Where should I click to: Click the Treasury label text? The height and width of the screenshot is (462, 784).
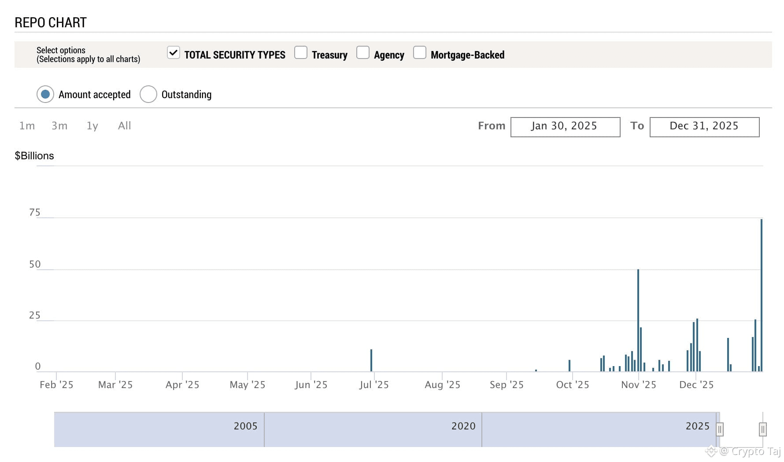pos(329,55)
